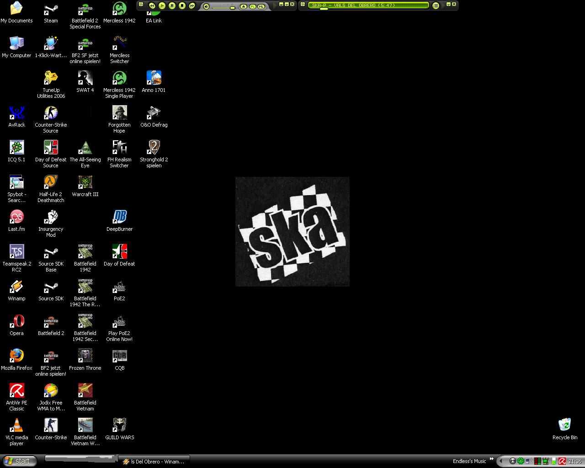Image resolution: width=585 pixels, height=468 pixels.
Task: Launch the GUILD WARS shortcut
Action: [x=119, y=429]
